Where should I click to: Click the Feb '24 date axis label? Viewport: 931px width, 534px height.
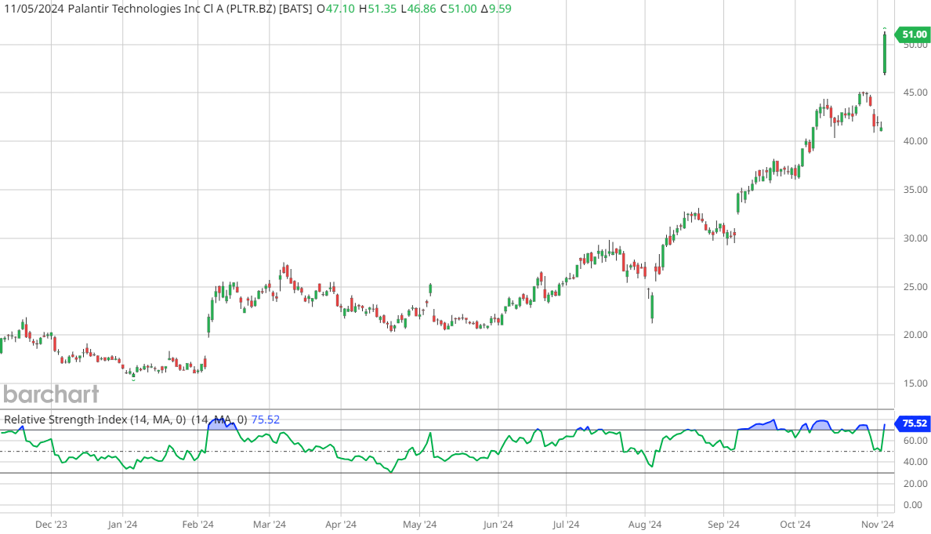(x=197, y=525)
